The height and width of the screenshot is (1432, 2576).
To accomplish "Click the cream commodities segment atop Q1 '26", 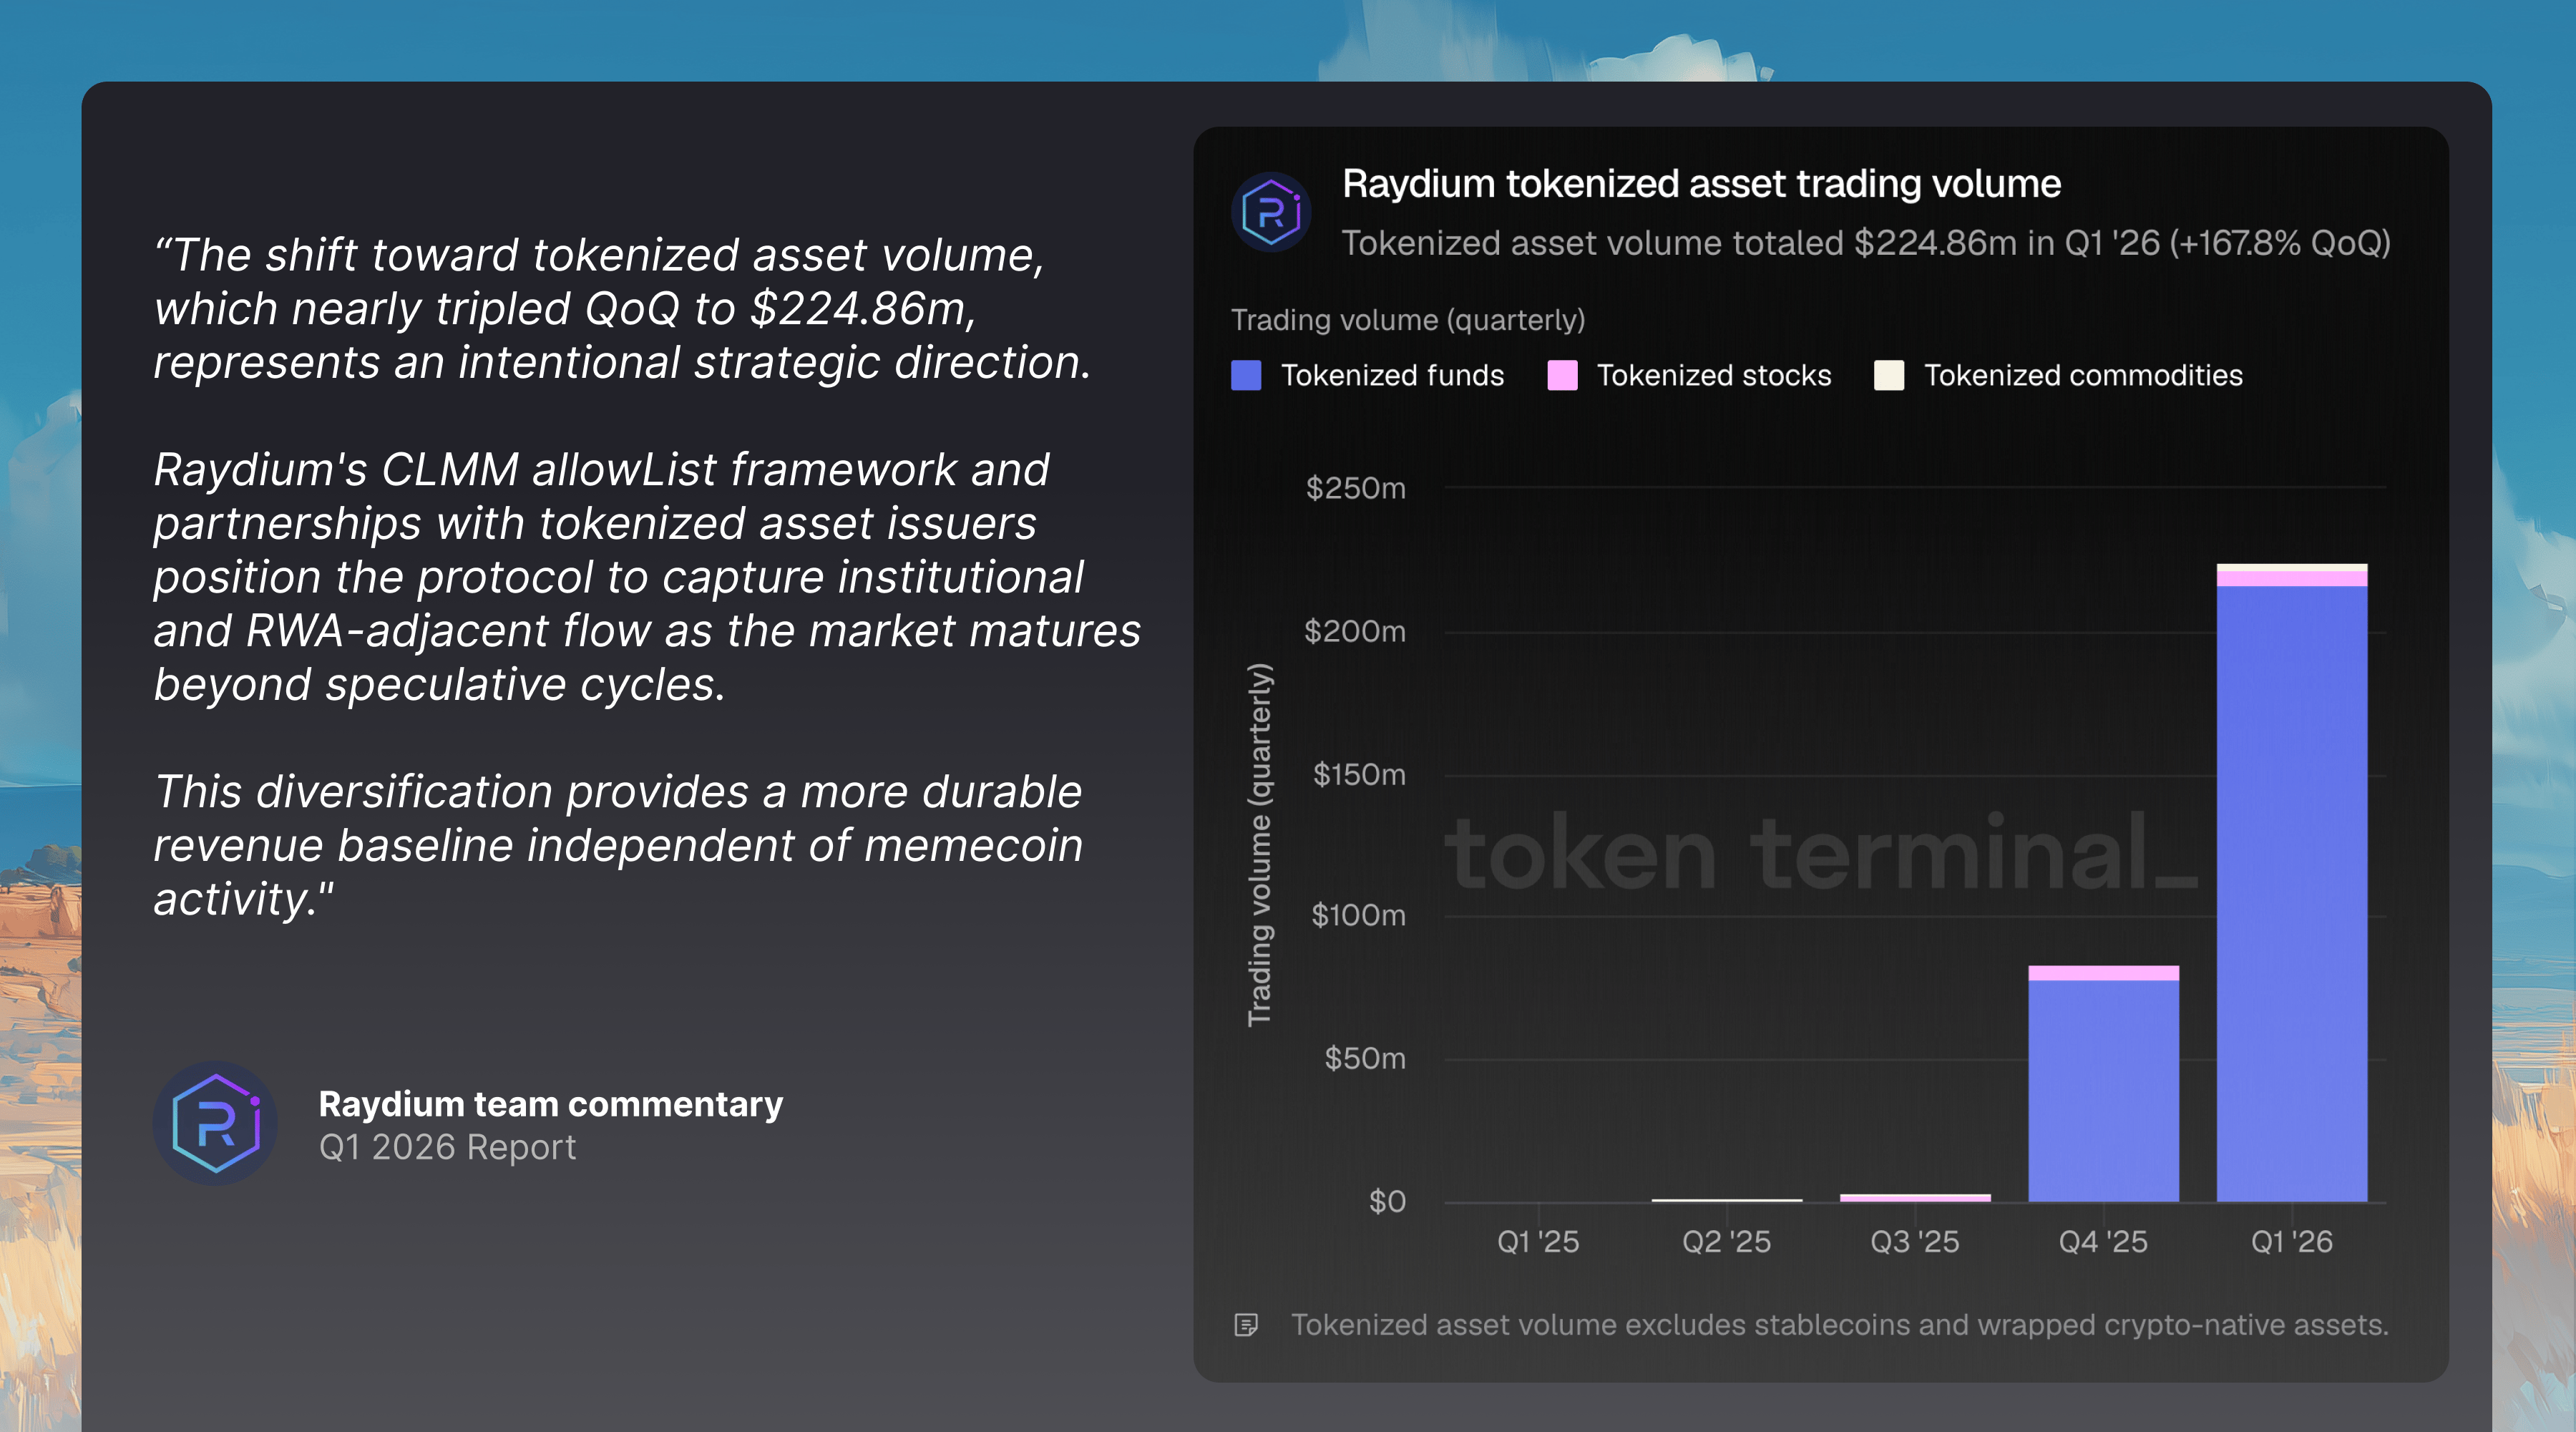I will pyautogui.click(x=2291, y=568).
